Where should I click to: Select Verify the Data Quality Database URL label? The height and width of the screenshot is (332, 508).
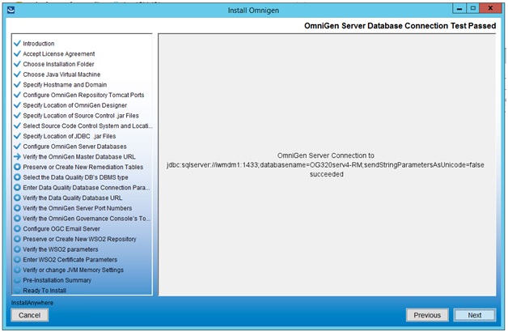pos(73,198)
